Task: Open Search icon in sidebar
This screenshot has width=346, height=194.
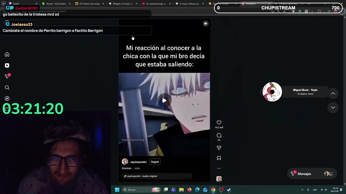Action: point(7,88)
